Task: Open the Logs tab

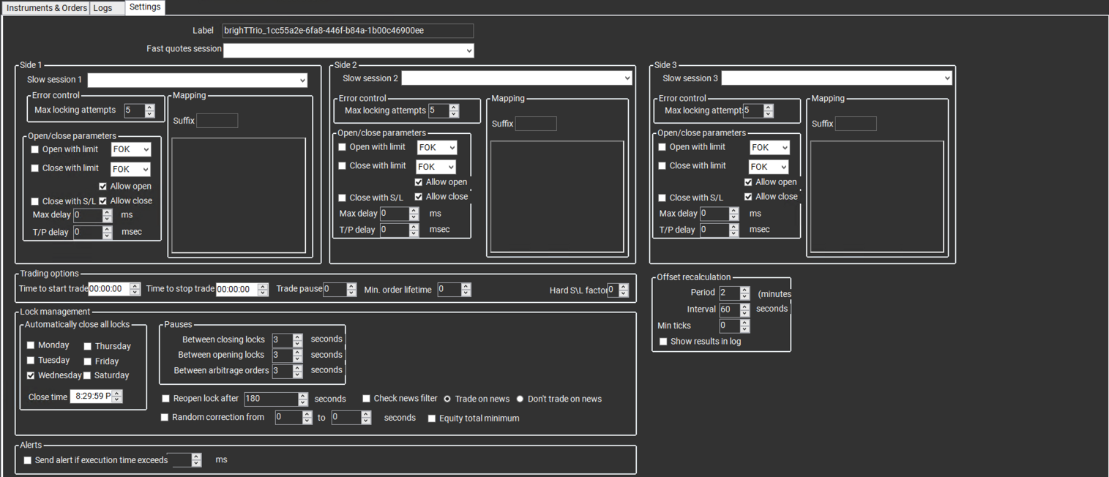Action: click(101, 7)
